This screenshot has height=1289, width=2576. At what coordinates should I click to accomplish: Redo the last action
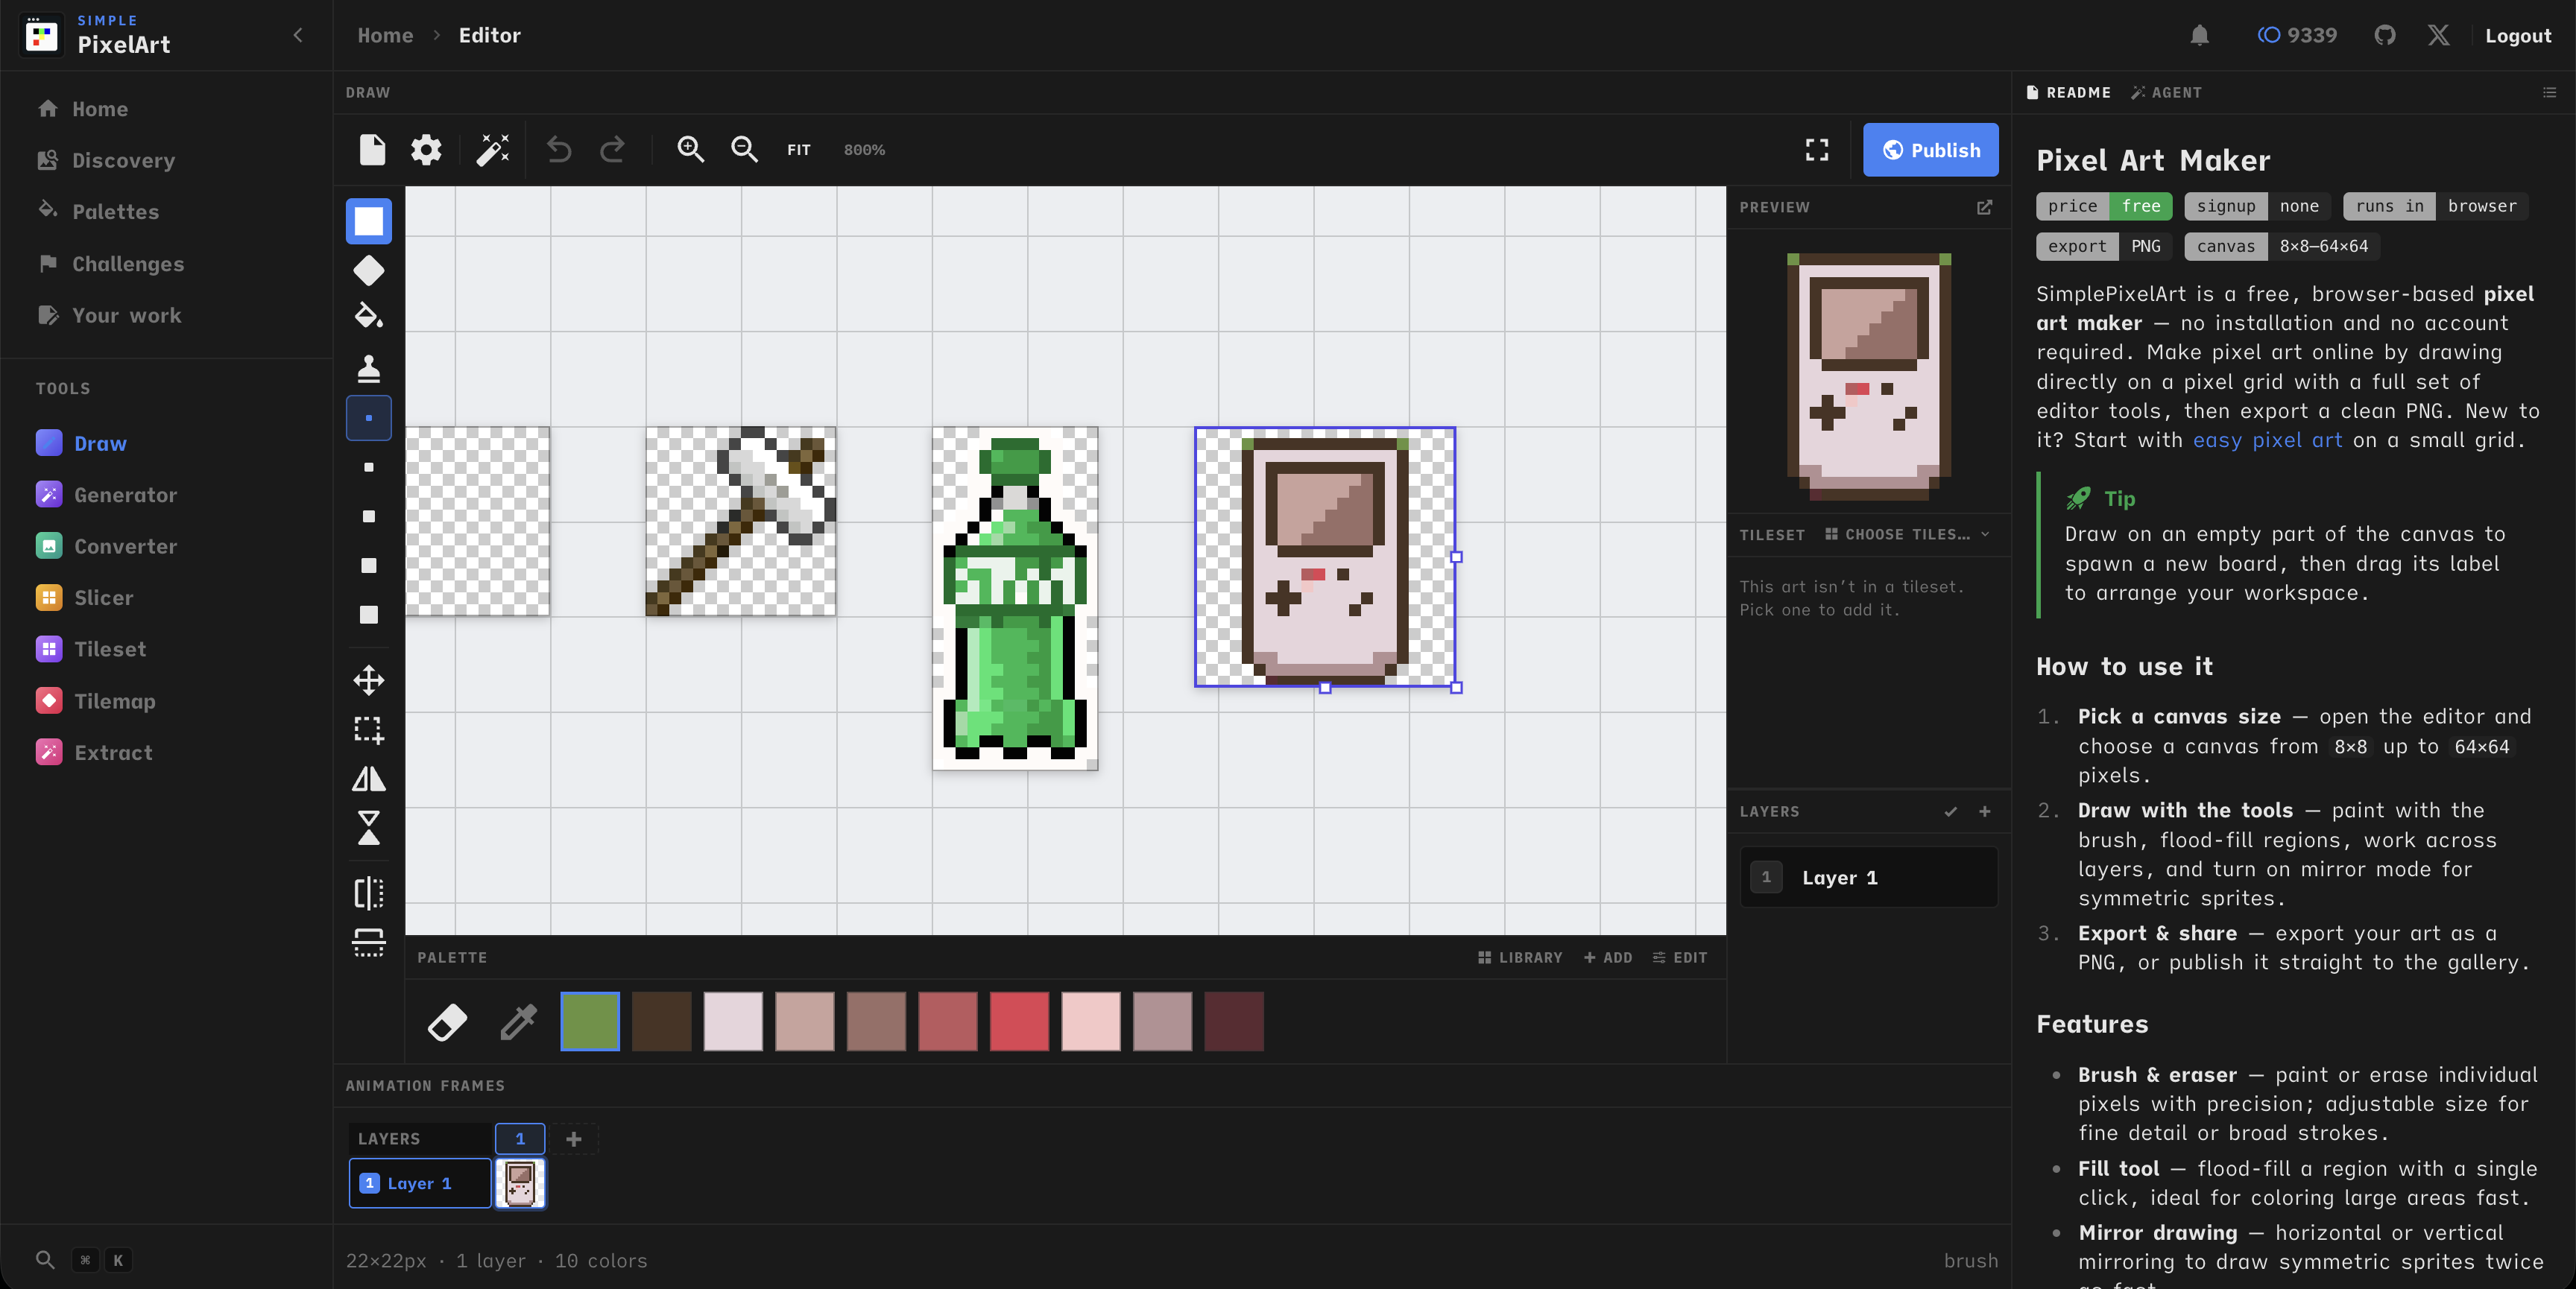coord(612,150)
